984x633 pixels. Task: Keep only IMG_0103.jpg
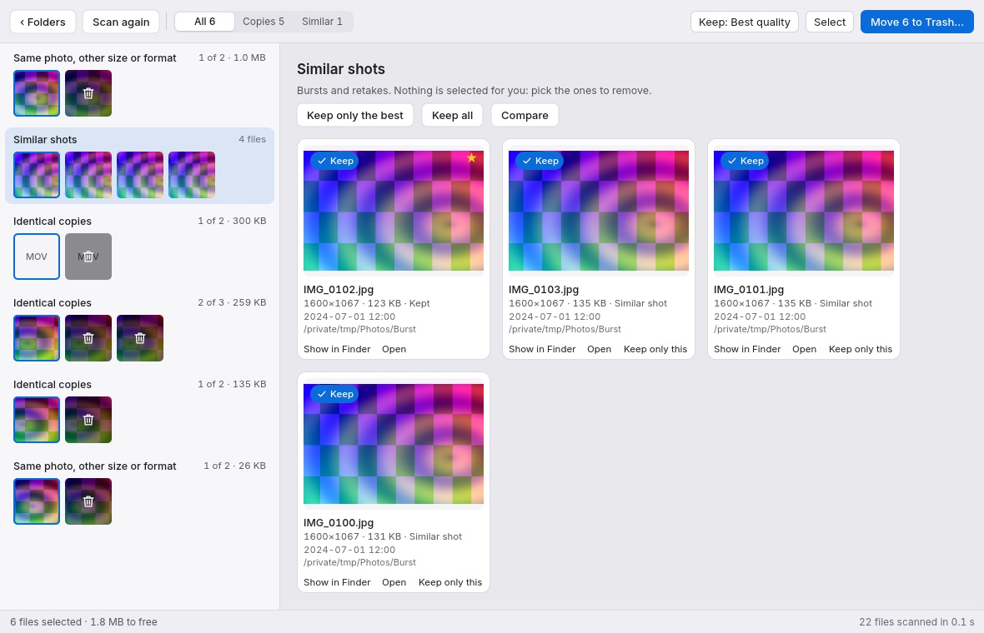(655, 349)
